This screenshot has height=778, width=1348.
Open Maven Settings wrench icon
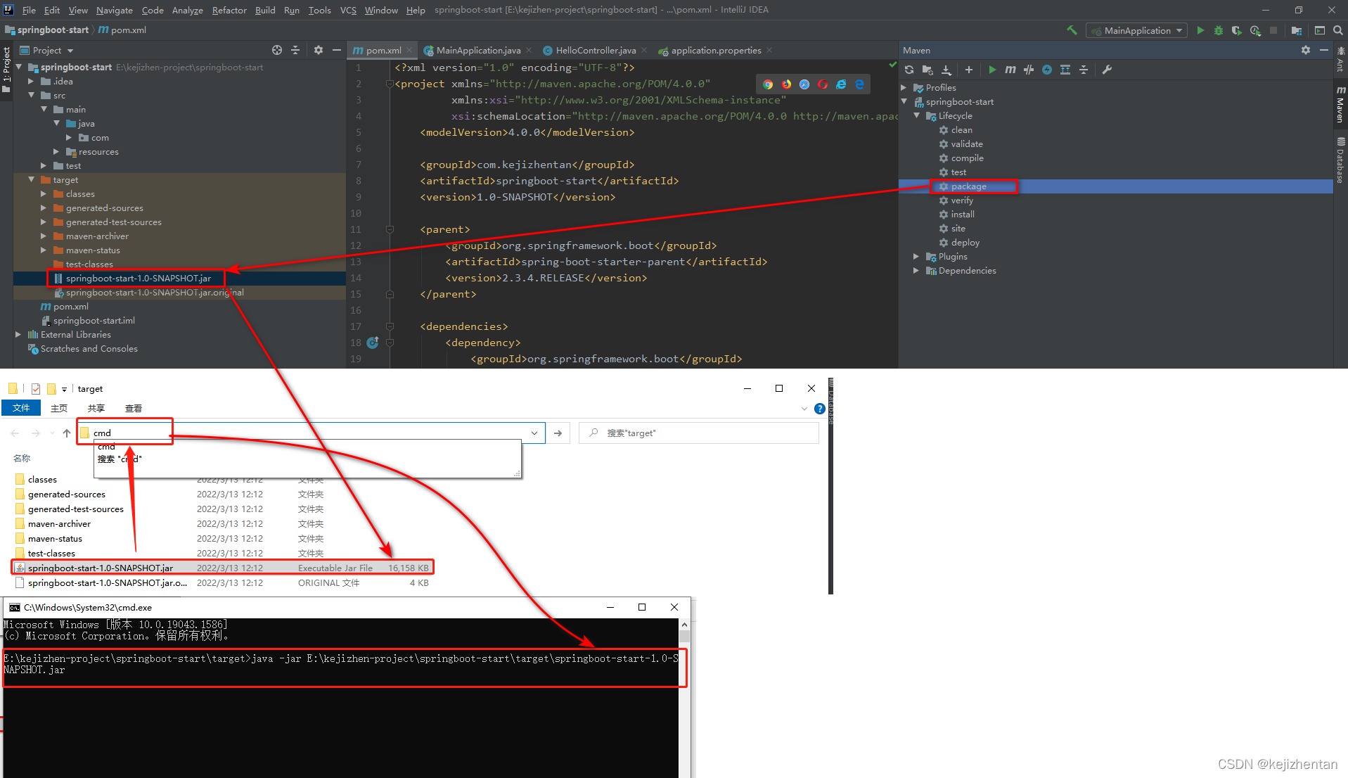click(1107, 70)
